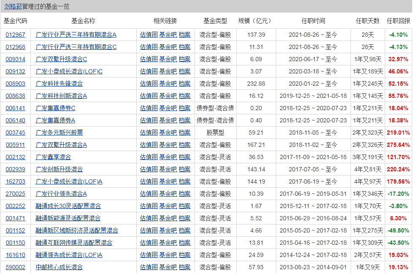Click fund code 006141
The width and height of the screenshot is (413, 273).
click(15, 108)
